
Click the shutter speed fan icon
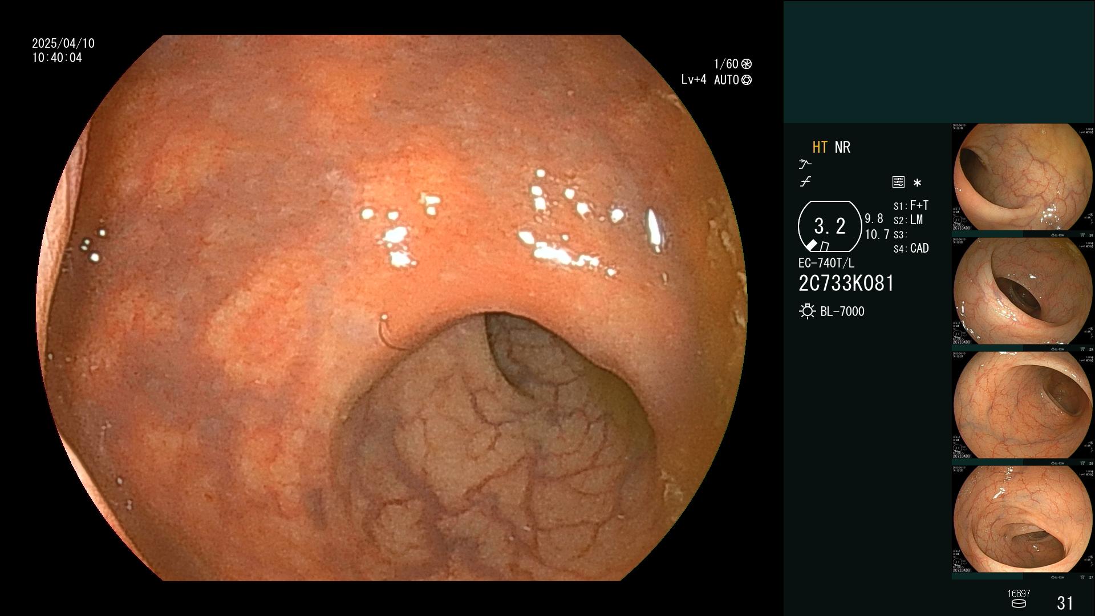point(747,64)
